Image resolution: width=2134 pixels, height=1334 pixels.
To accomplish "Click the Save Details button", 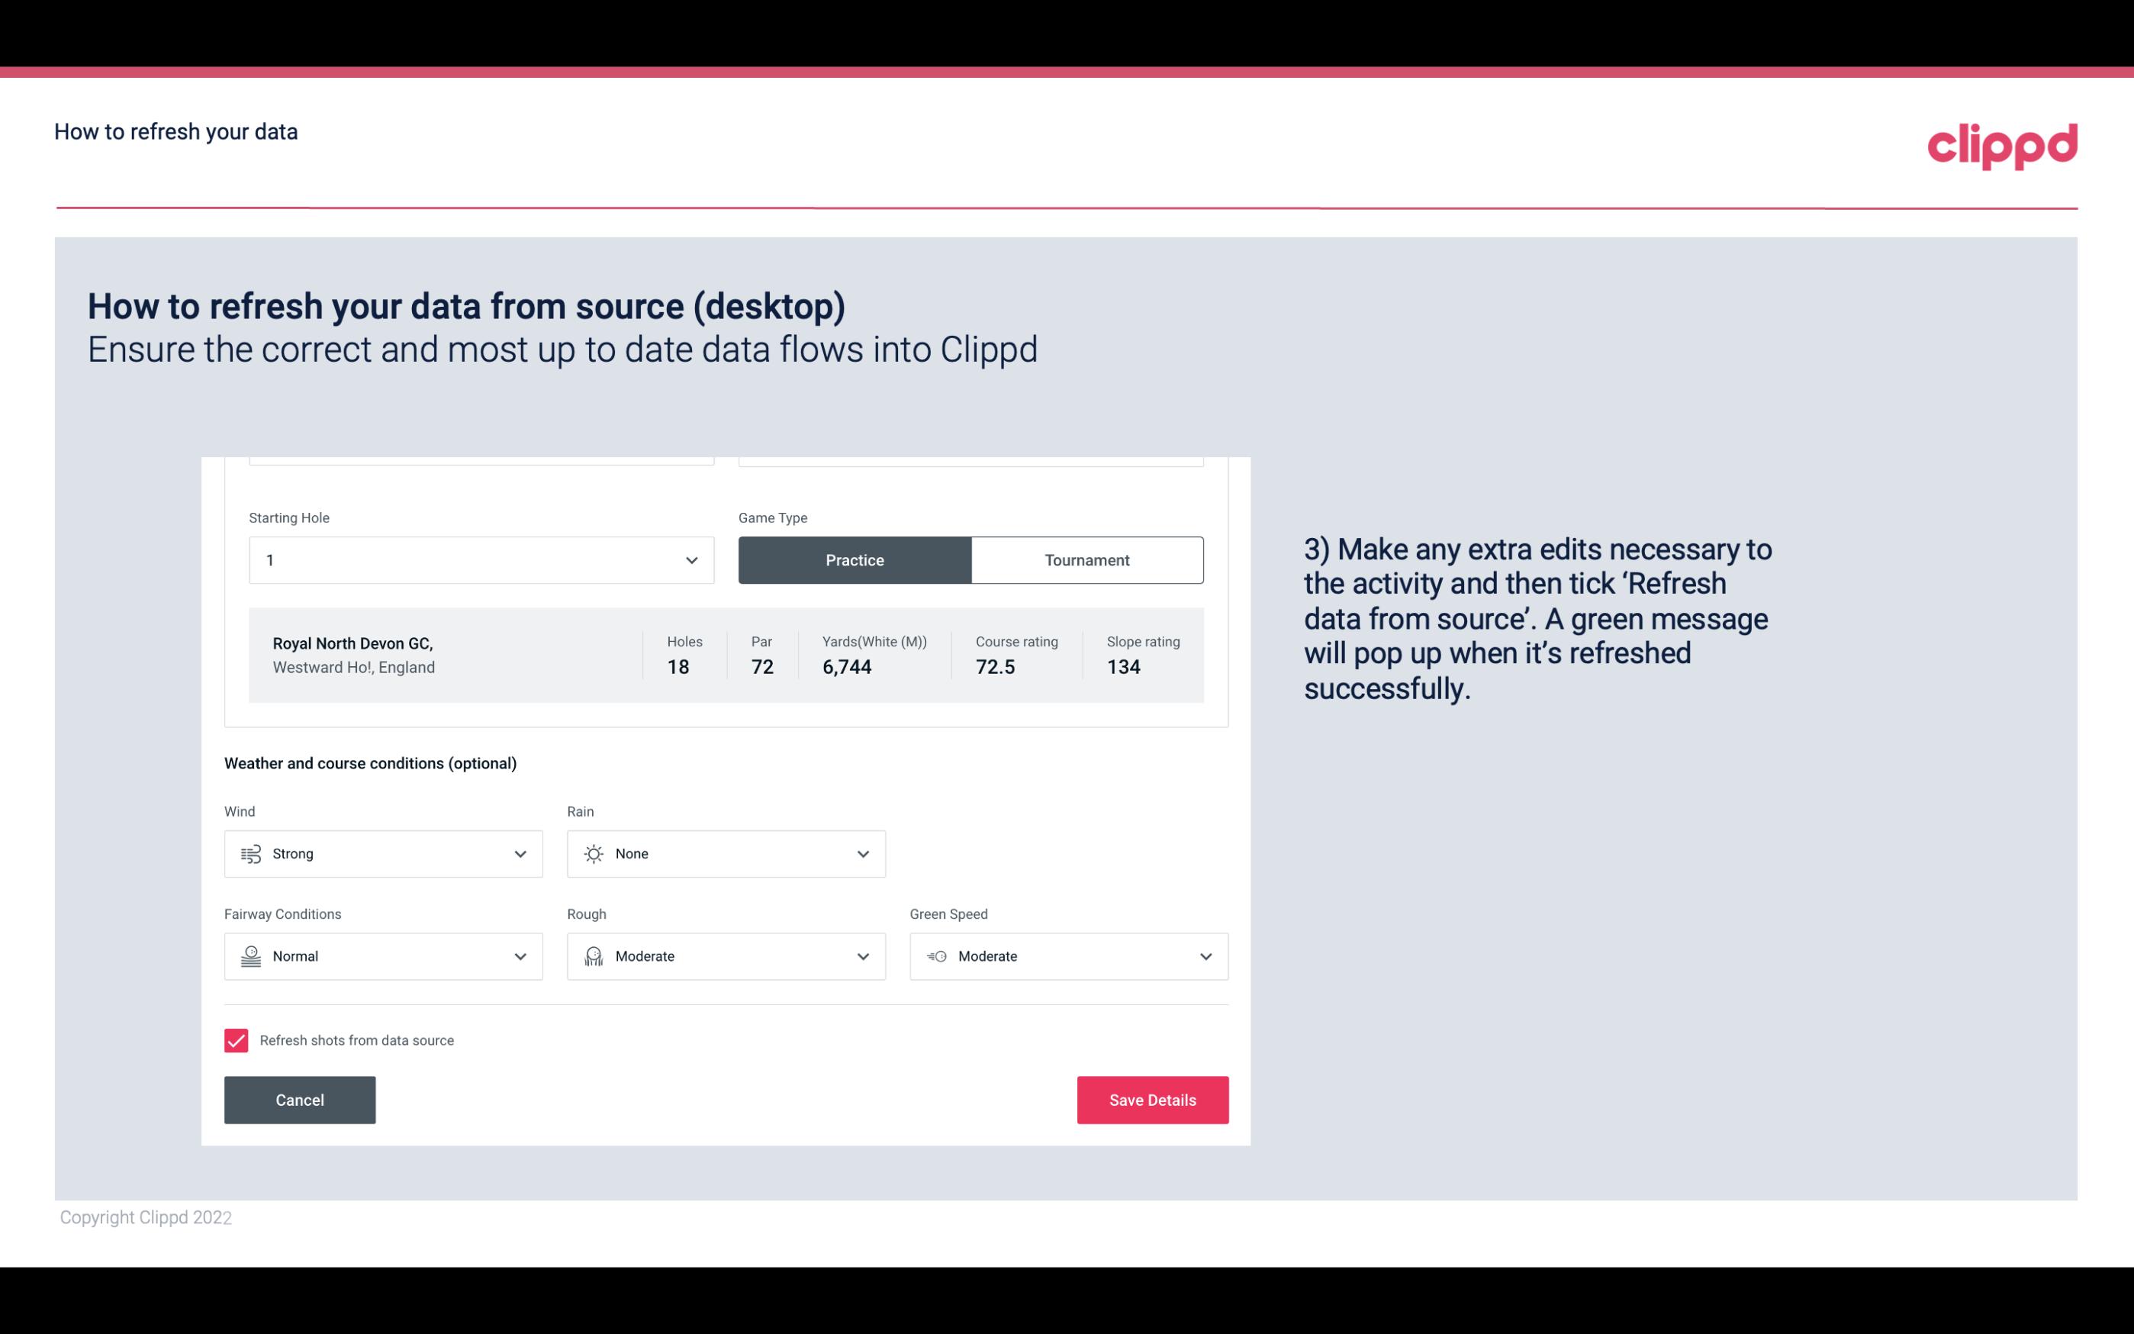I will click(1152, 1099).
